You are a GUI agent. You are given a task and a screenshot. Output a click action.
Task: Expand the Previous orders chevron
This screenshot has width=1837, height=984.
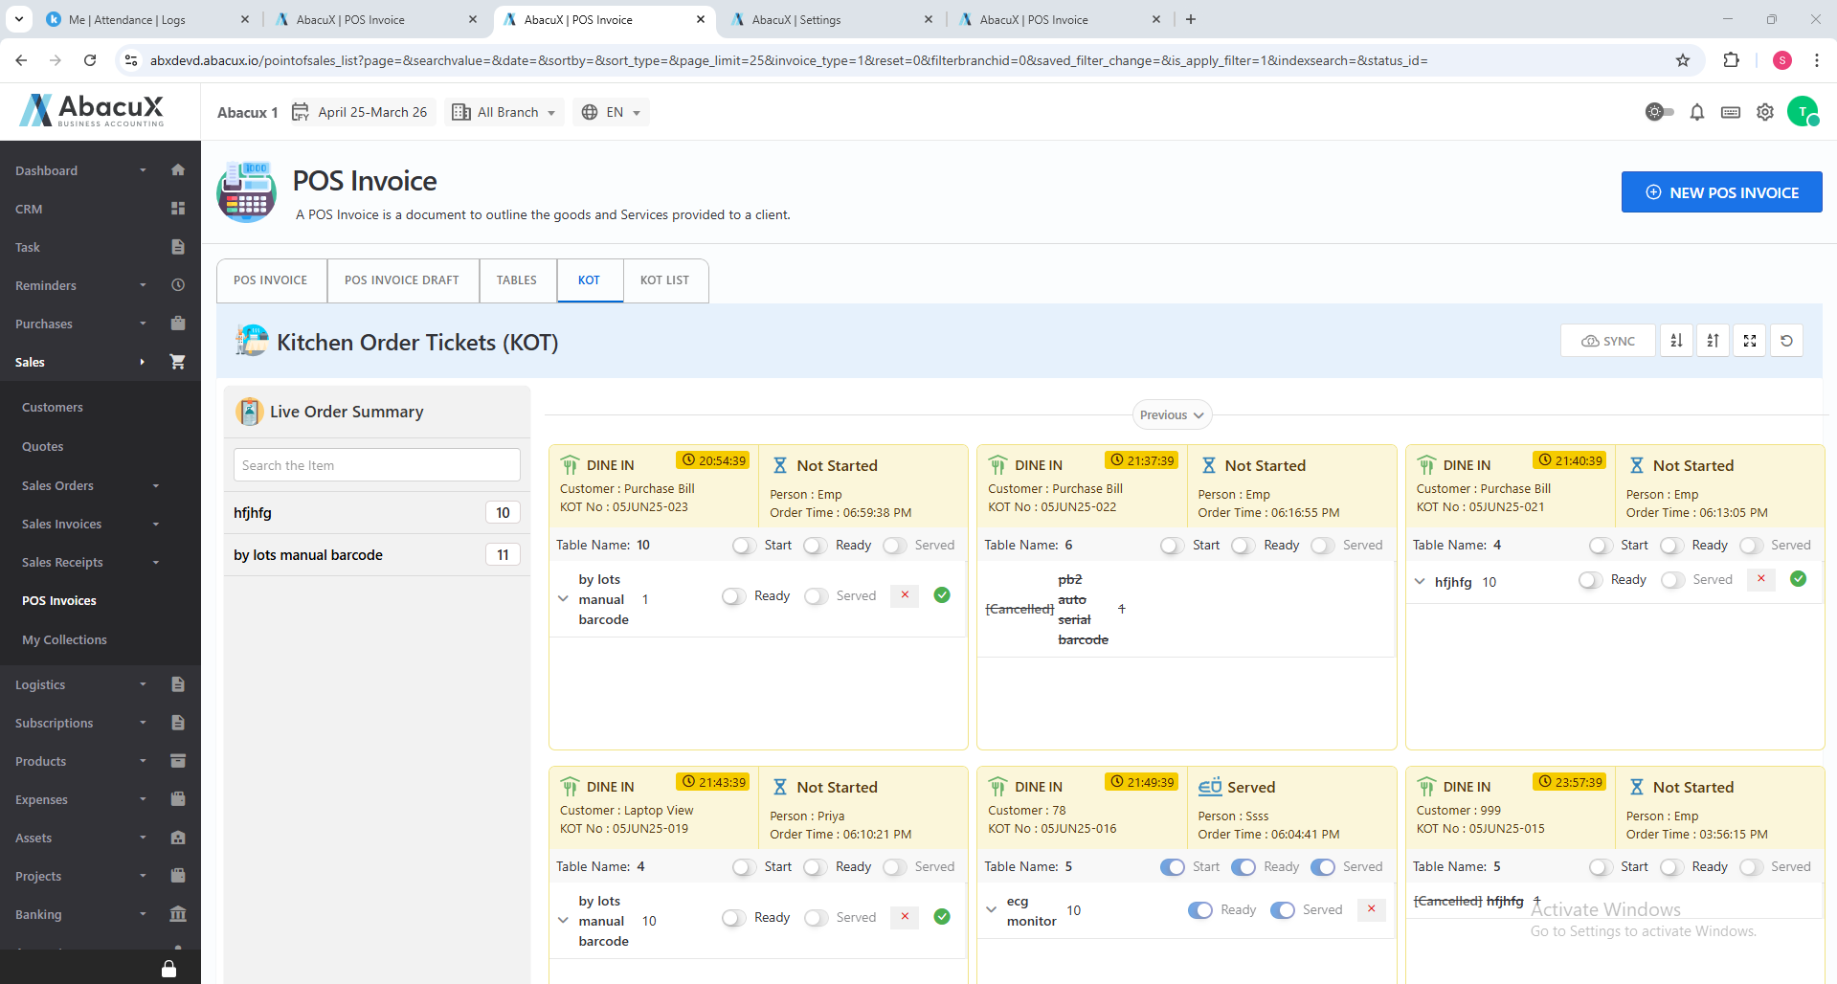tap(1172, 415)
